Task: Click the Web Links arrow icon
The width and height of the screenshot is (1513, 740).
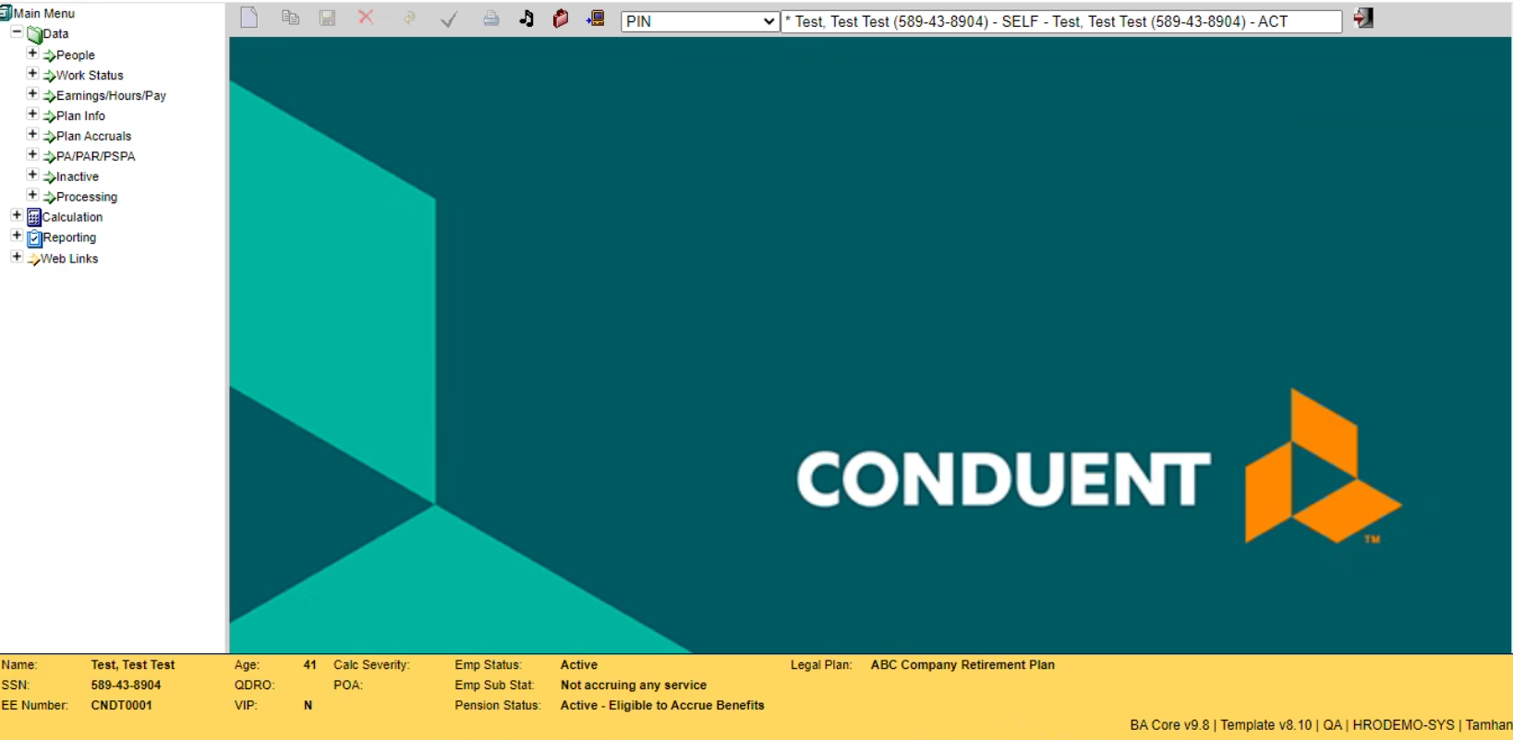Action: (x=33, y=260)
